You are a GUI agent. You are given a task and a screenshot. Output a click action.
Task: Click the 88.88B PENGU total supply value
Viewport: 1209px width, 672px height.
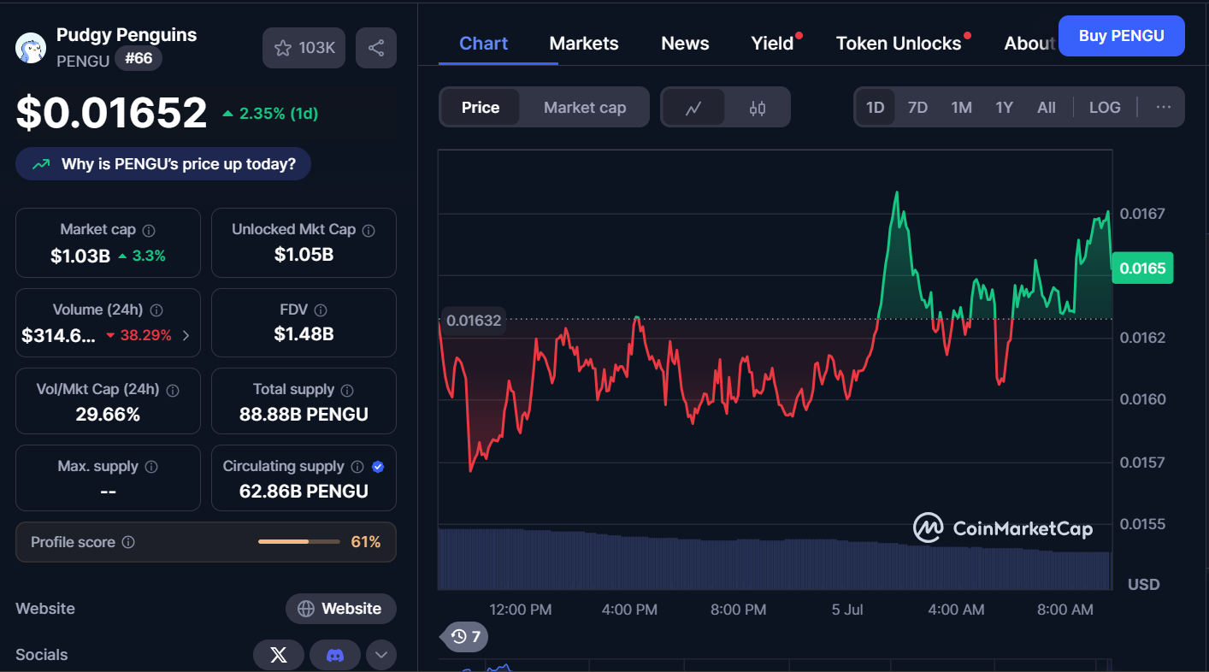304,415
